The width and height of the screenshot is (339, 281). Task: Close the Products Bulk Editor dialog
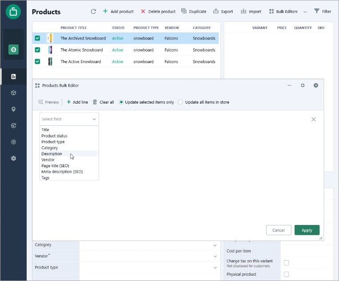click(x=316, y=85)
